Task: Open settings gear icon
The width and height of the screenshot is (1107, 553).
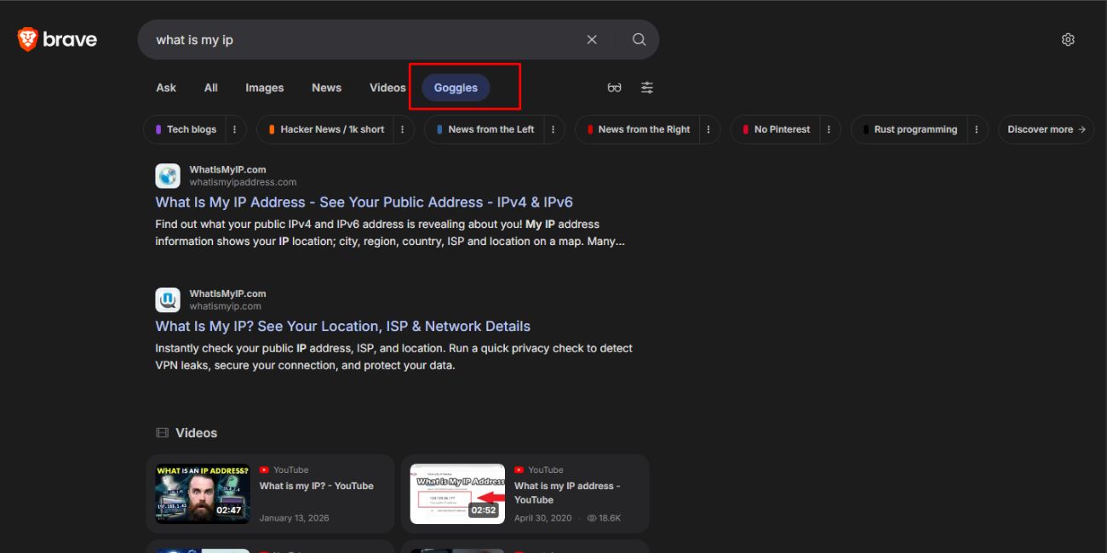Action: [1068, 40]
